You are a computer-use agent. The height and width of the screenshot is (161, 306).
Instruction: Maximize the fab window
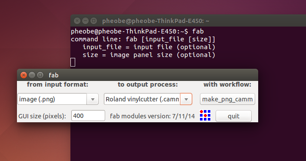[40, 75]
